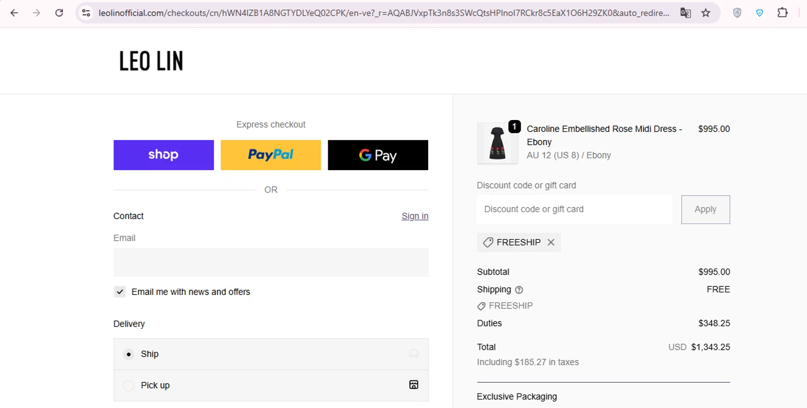Click the Caroline dress product thumbnail

[x=498, y=143]
